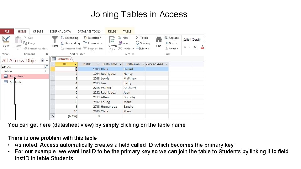The image size is (301, 169).
Task: Open the LastName column dropdown arrow
Action: [120, 64]
